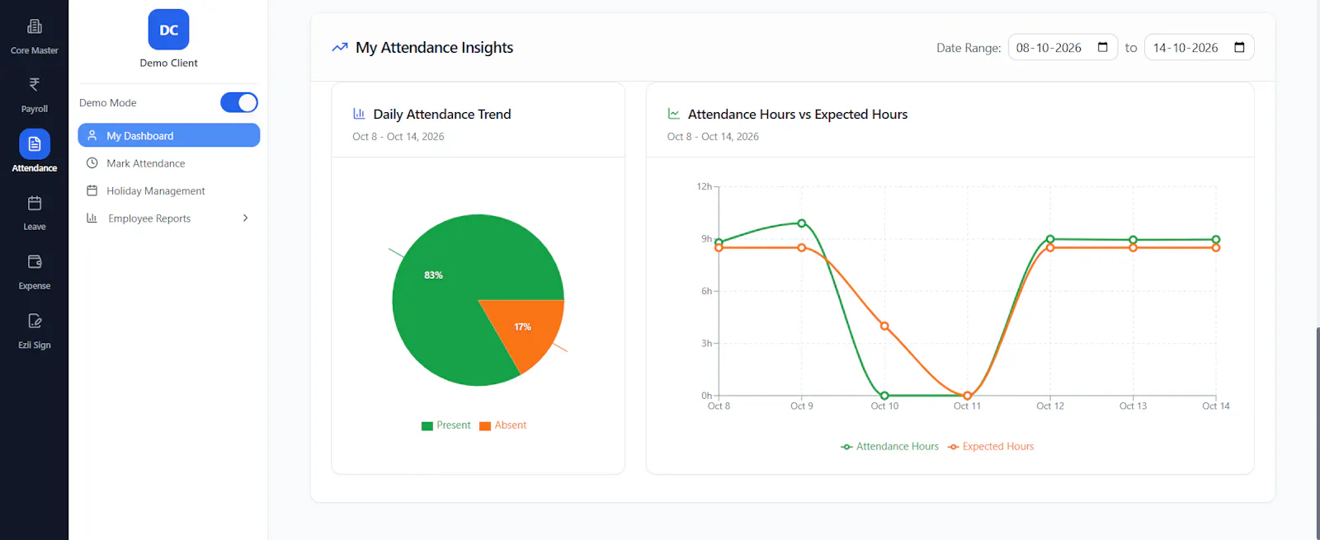Click the DC Demo Client avatar
1320x540 pixels.
point(169,30)
